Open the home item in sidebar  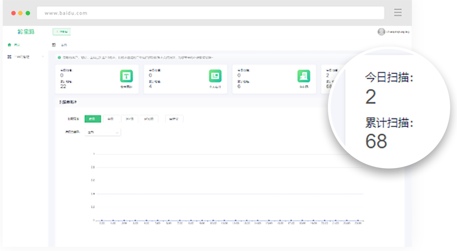pos(17,45)
